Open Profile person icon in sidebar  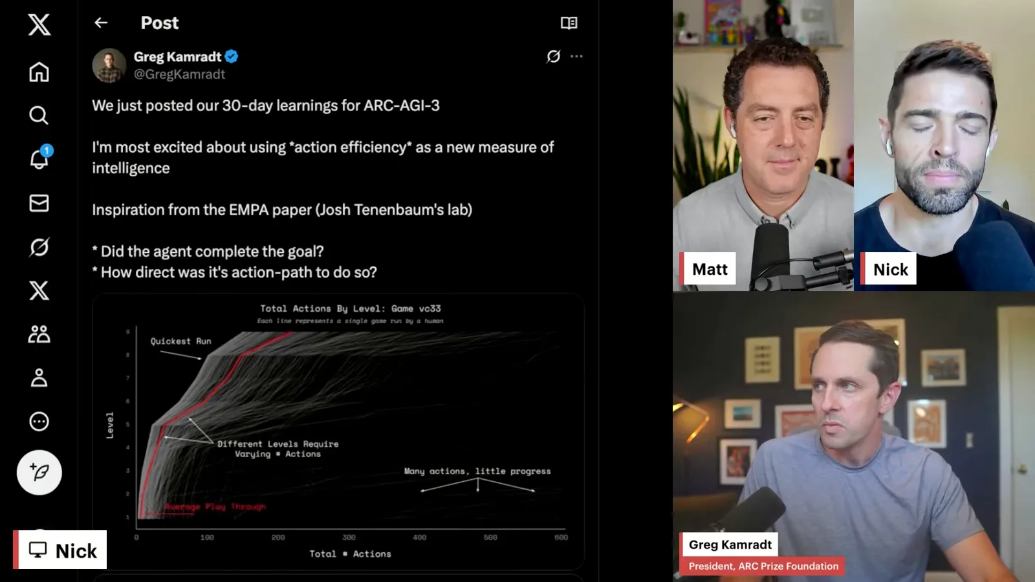(x=39, y=378)
